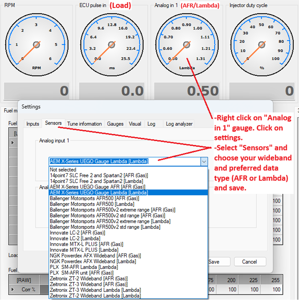This screenshot has width=299, height=300.
Task: Select Ballenger Motorsports AFR500 [Lambda]
Action: tap(128, 204)
